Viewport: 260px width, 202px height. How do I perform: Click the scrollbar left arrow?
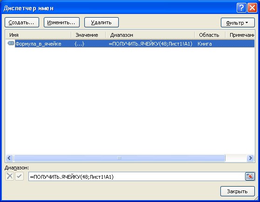[9, 158]
